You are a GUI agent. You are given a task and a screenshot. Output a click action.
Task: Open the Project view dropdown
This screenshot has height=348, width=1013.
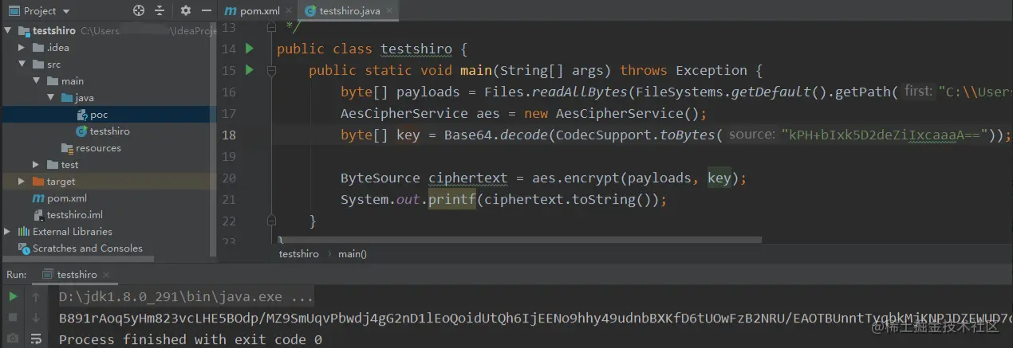click(x=40, y=11)
